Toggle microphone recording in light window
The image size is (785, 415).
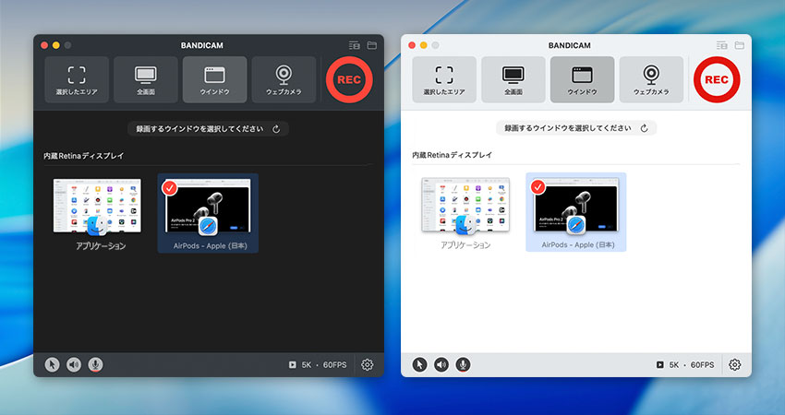(x=463, y=364)
